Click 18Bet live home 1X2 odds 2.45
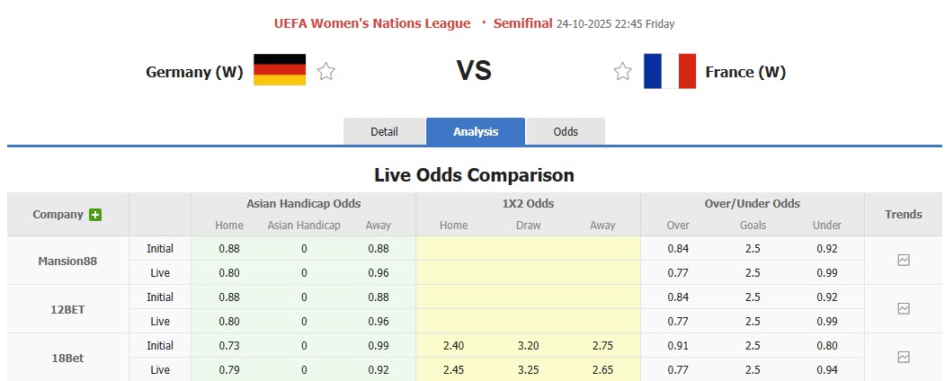Viewport: 945px width, 381px height. pos(453,369)
